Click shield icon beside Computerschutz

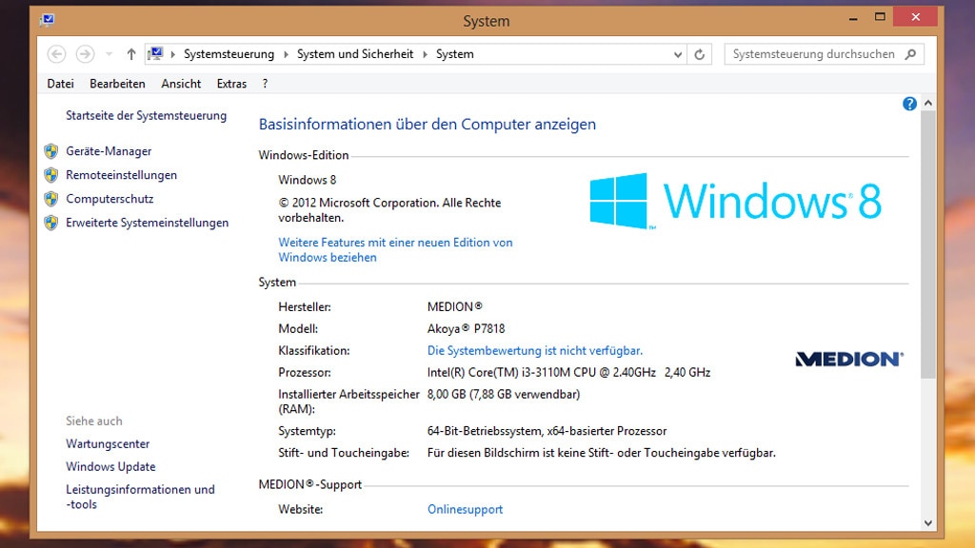(51, 199)
